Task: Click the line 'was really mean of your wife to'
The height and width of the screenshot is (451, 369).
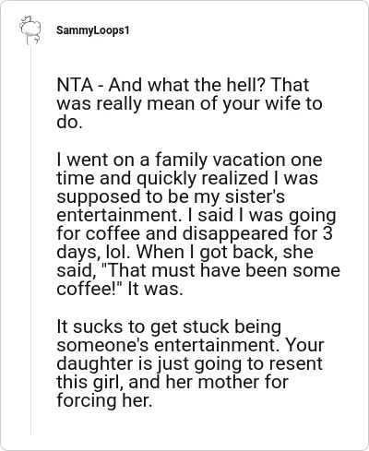Action: 189,103
